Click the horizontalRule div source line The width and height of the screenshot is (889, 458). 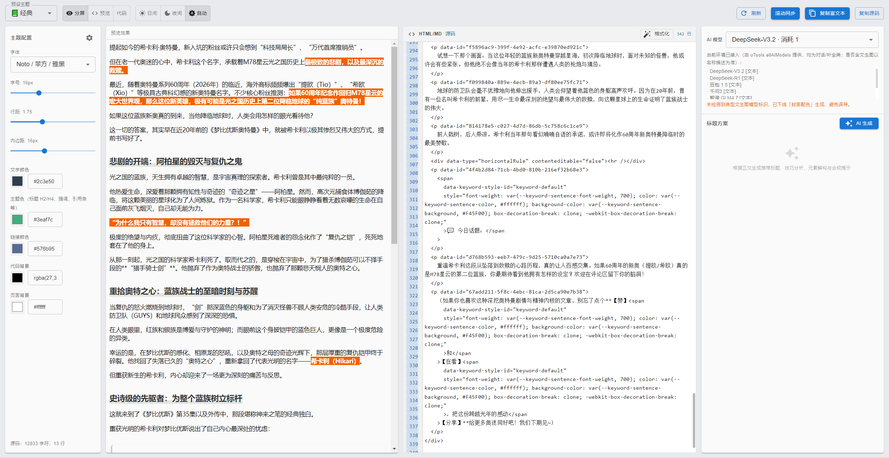tap(538, 161)
